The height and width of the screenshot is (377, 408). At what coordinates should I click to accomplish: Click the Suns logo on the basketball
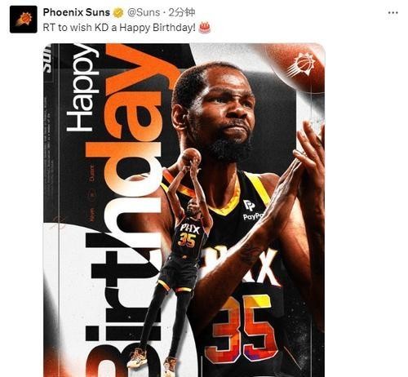pos(301,65)
